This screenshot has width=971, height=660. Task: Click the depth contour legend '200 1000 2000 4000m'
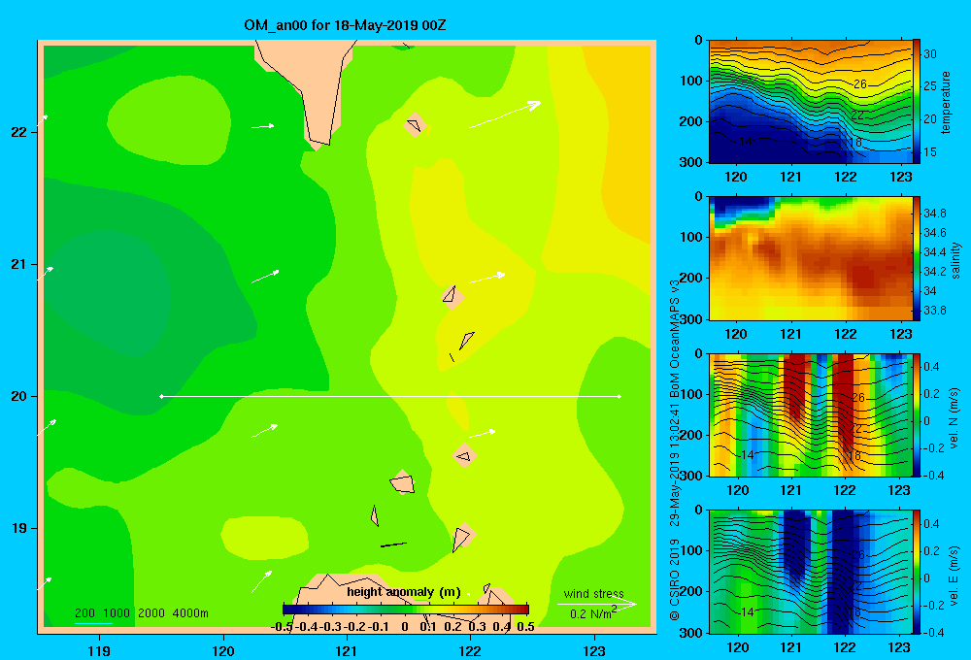point(141,613)
